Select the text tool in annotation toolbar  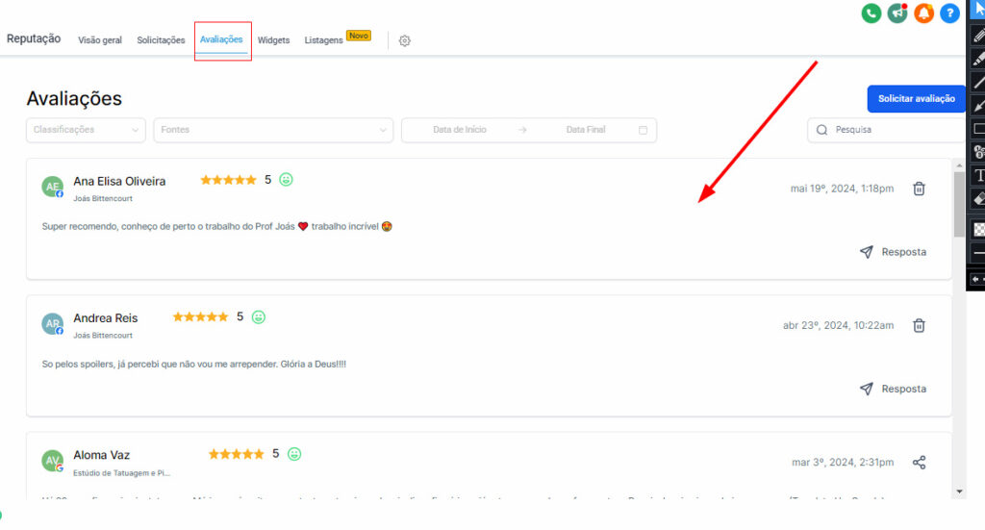click(x=979, y=175)
